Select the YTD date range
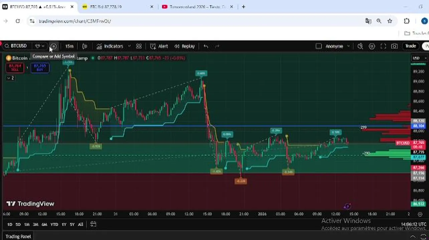Viewport: 429px width, 240px height. click(x=54, y=224)
